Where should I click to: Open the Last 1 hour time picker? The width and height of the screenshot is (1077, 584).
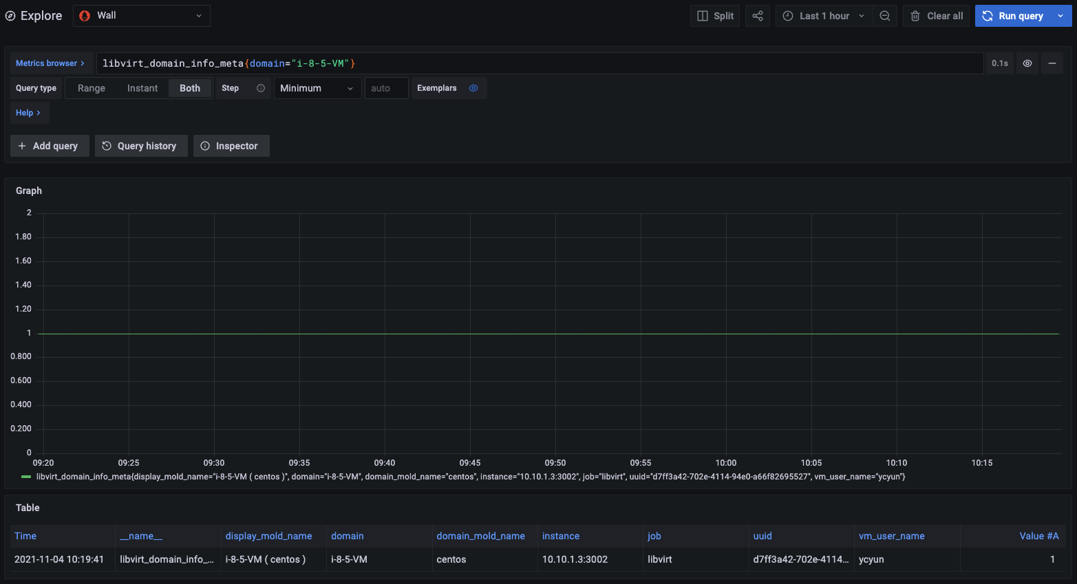824,16
